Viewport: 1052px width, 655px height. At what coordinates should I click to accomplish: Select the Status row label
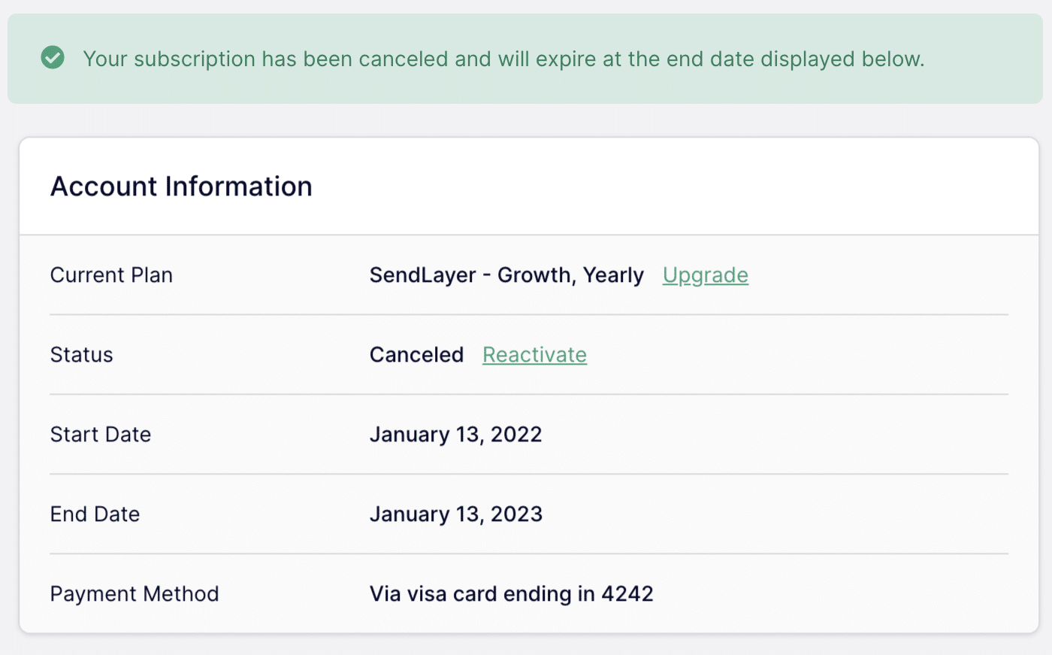tap(81, 354)
